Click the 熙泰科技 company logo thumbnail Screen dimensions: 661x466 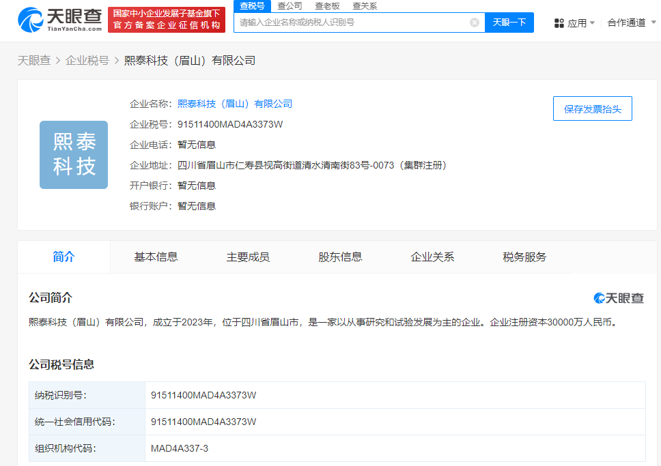click(x=74, y=155)
